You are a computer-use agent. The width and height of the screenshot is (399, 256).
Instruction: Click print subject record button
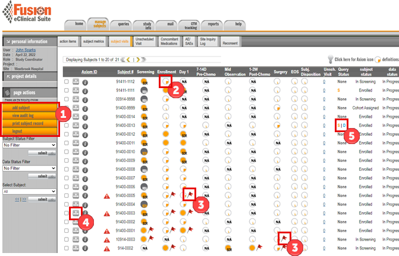[30, 123]
